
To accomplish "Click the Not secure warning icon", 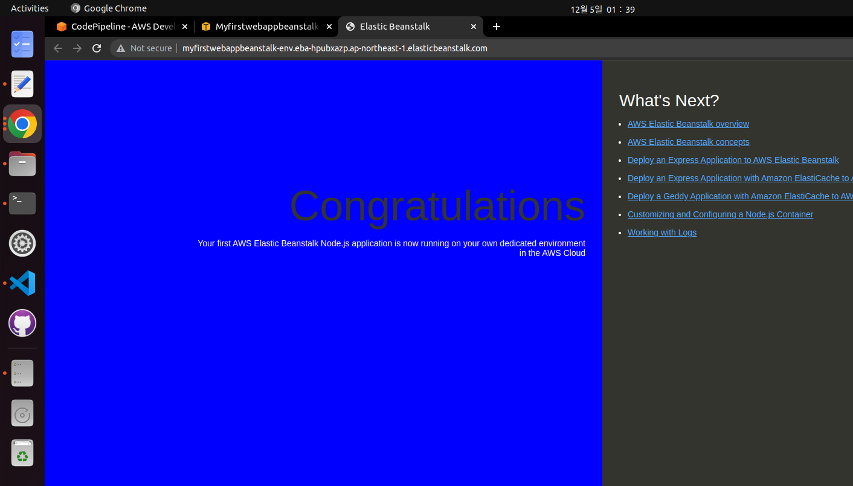I will coord(121,48).
